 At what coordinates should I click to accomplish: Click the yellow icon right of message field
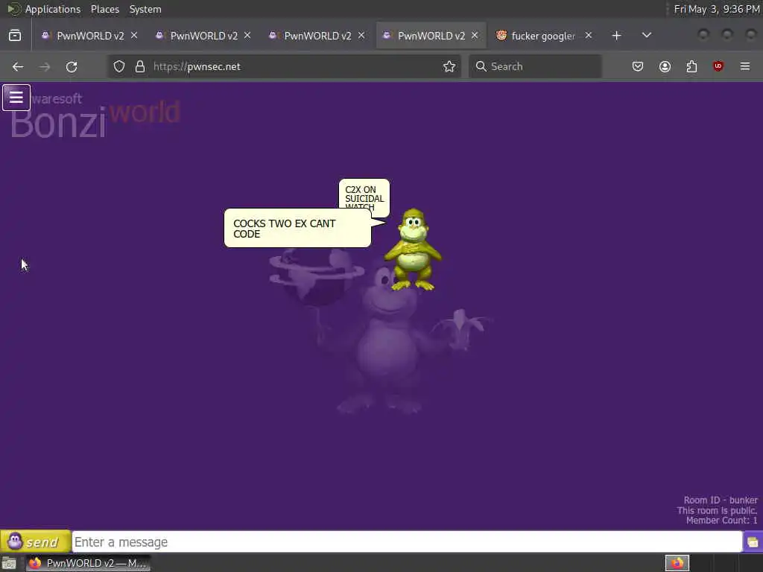tap(753, 542)
